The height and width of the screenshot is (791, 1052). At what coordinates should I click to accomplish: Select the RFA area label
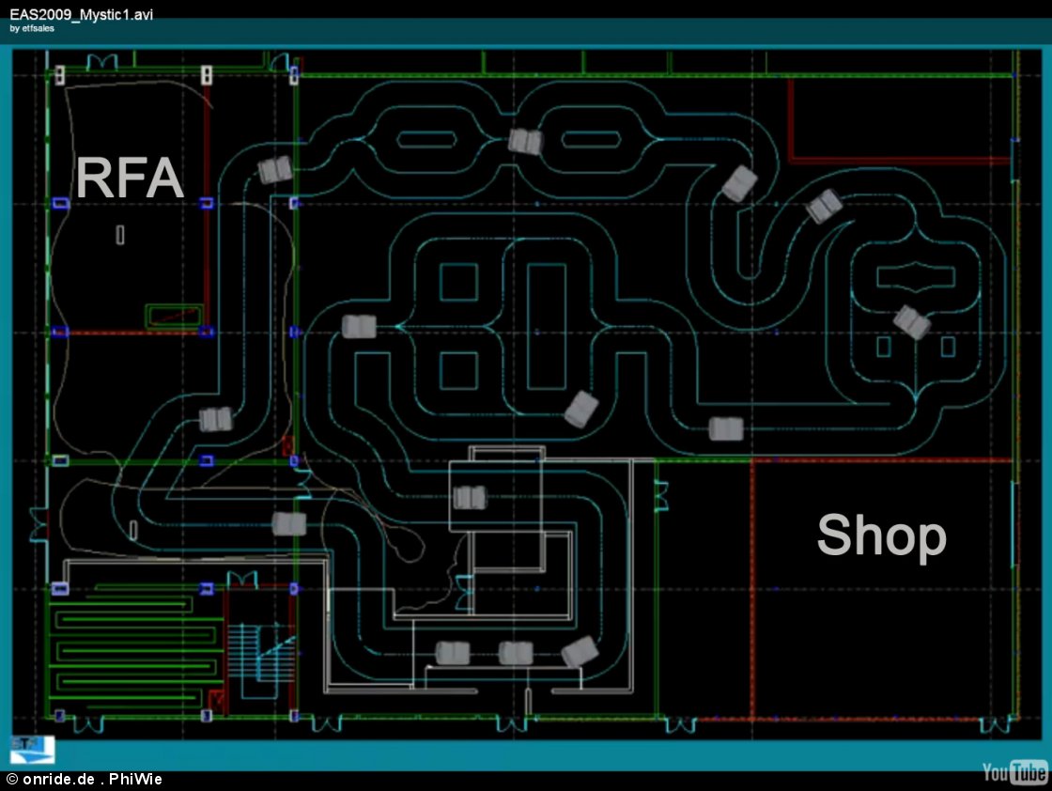point(130,178)
